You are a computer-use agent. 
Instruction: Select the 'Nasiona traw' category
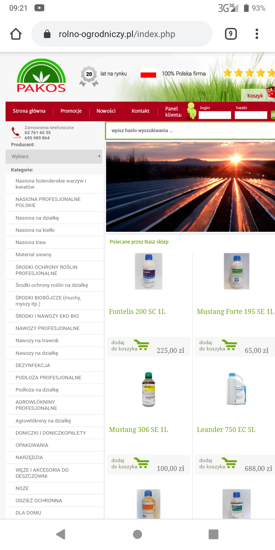(31, 243)
